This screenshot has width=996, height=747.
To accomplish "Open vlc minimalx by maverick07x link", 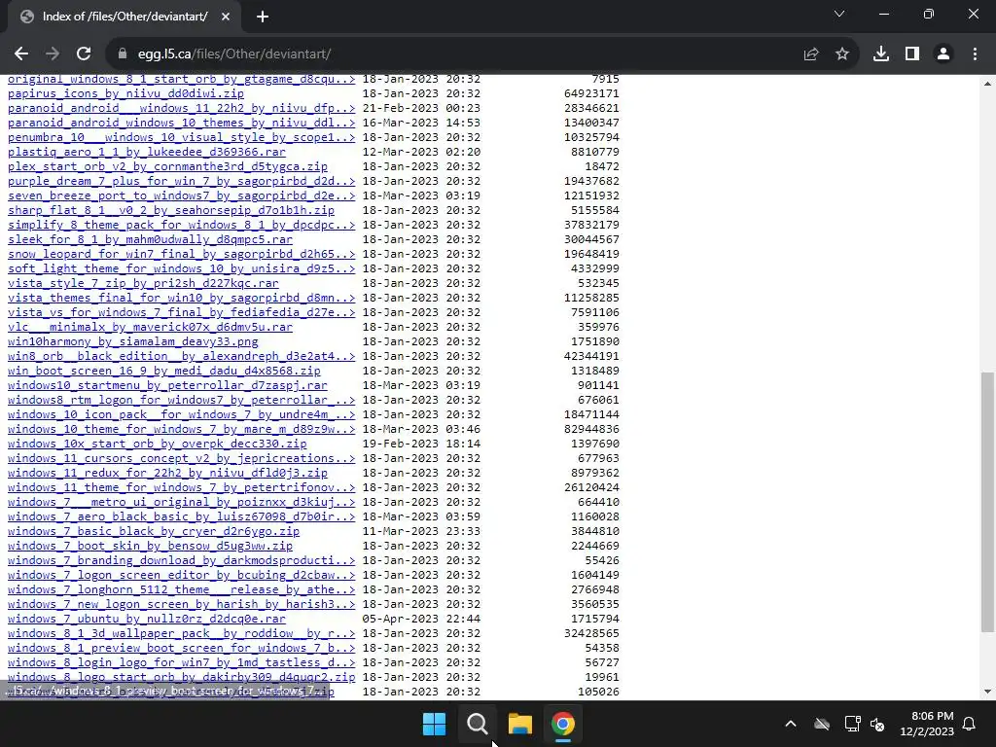I will [150, 327].
